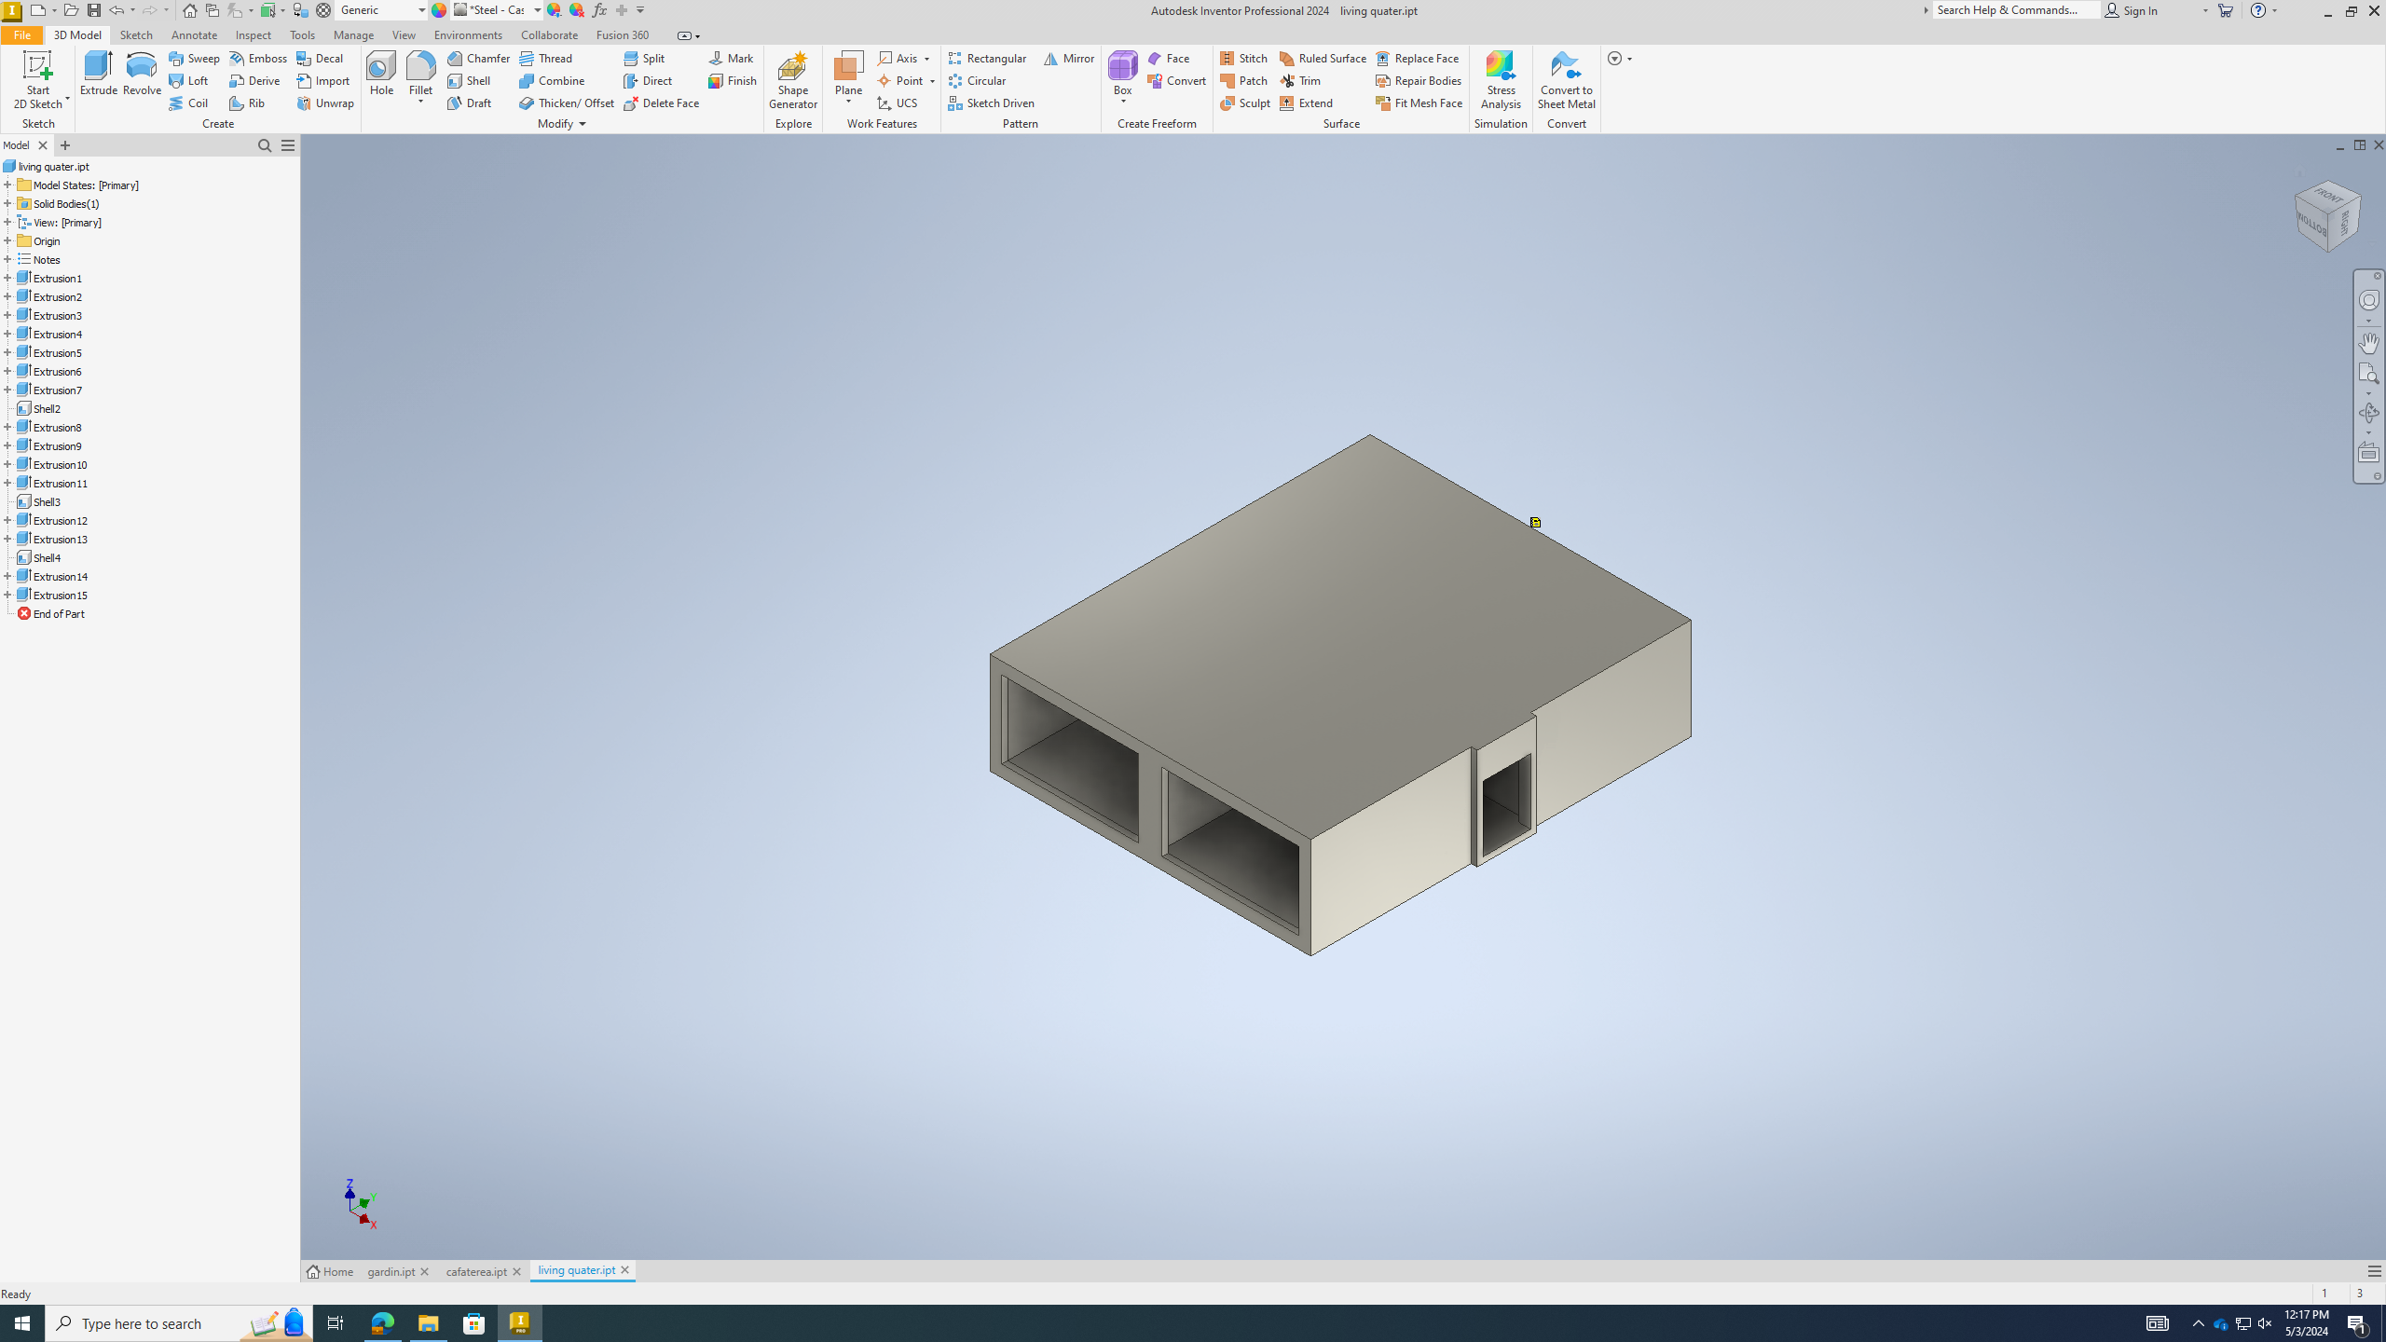Select the Extrude tool
Screen dimensions: 2386x1342
click(98, 74)
